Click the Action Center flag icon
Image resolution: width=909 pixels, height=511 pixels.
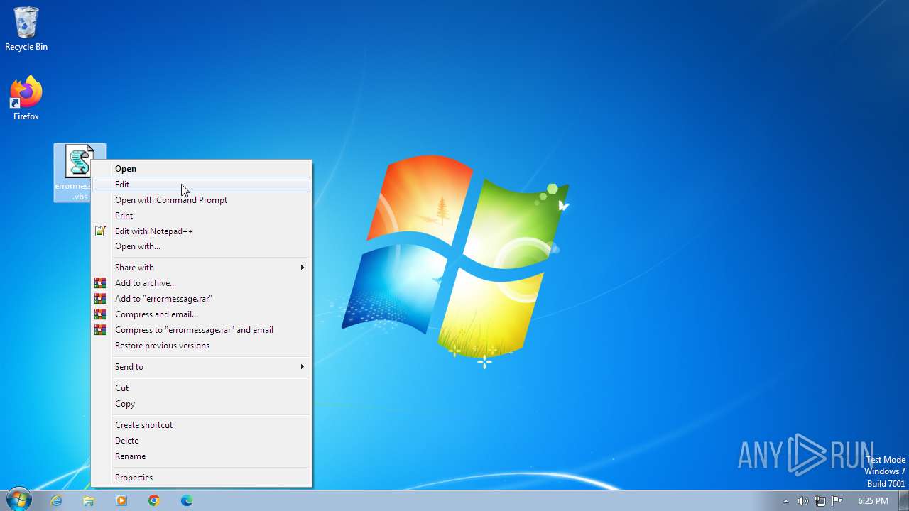click(837, 501)
